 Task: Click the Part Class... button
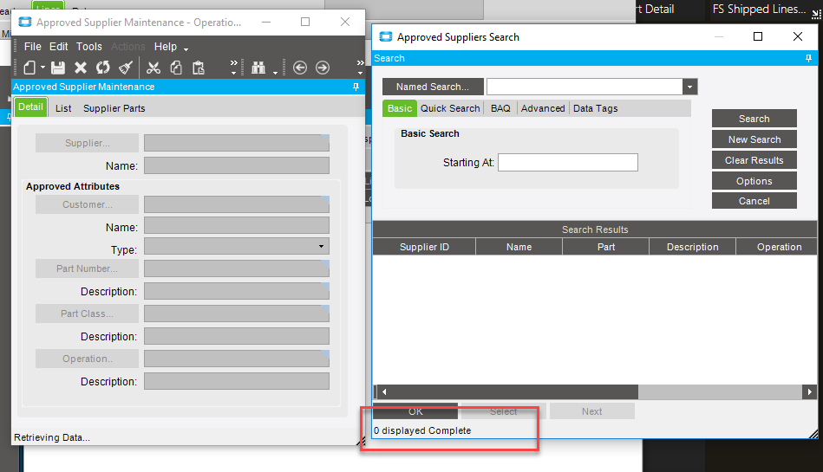(87, 314)
